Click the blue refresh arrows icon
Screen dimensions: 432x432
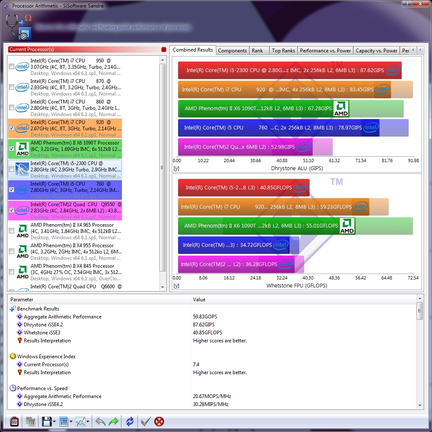tap(130, 422)
